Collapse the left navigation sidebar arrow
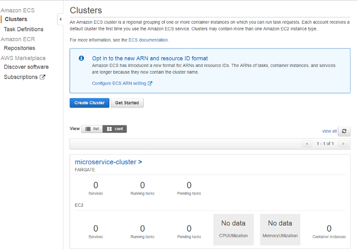 point(60,19)
